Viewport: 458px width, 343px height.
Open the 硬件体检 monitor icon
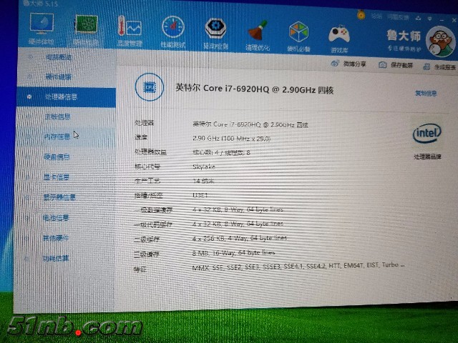42,24
